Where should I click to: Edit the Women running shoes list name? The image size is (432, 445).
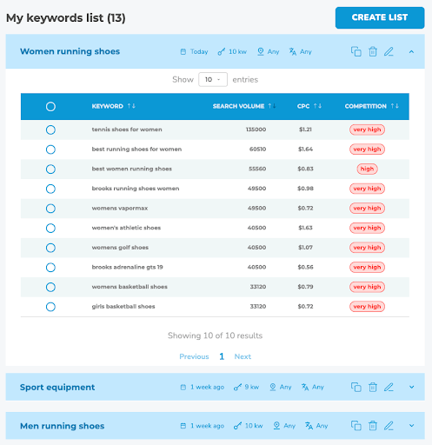coord(389,51)
